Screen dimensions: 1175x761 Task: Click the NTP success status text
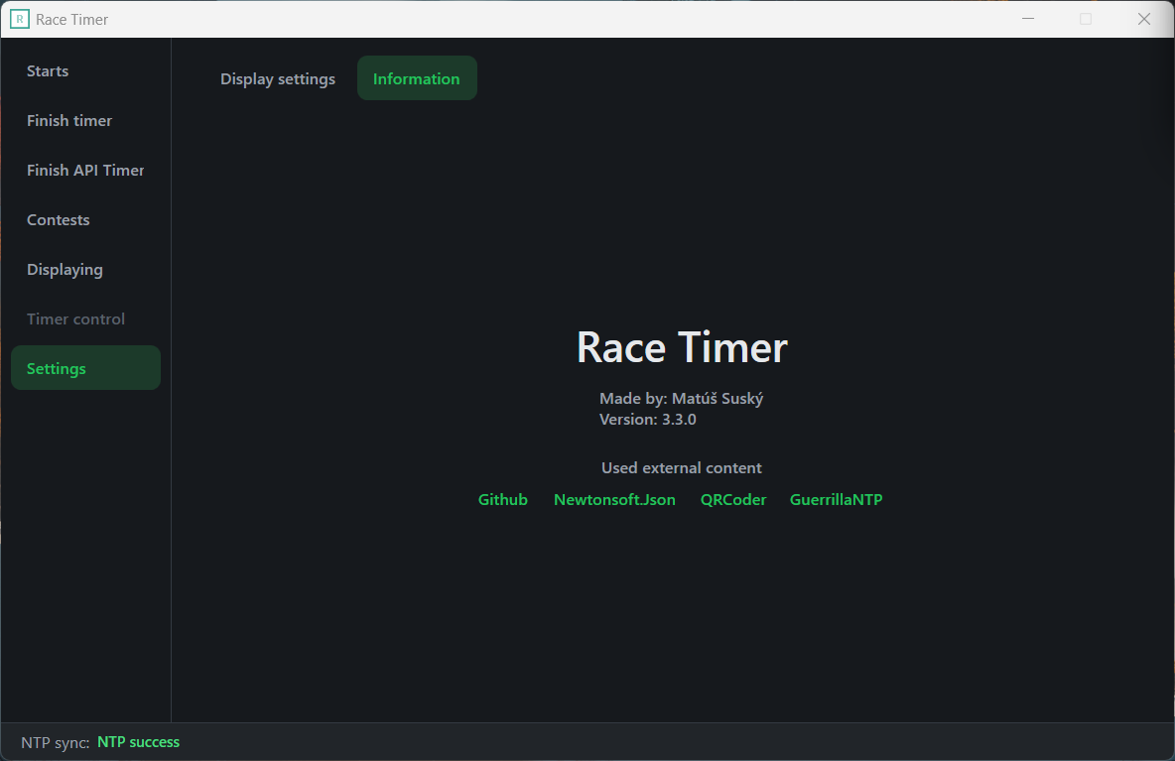[139, 742]
